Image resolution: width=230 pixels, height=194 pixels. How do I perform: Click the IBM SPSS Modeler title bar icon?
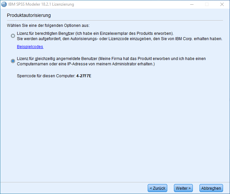point(4,4)
